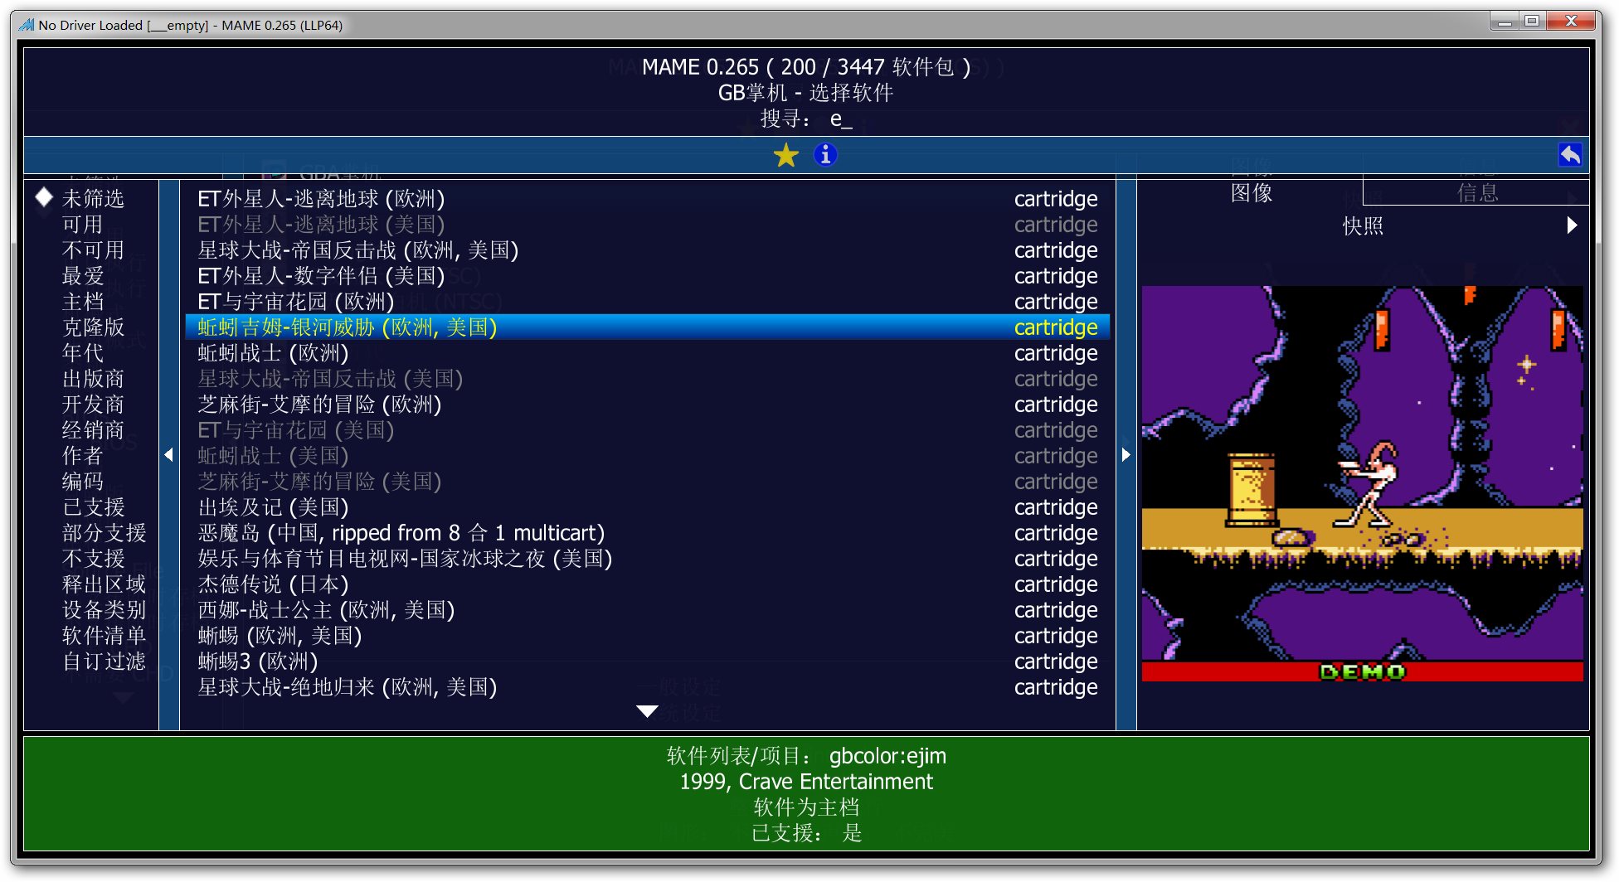
Task: Select highlighted 蚯蚓吉姆-银河威胁 entry
Action: pos(647,327)
